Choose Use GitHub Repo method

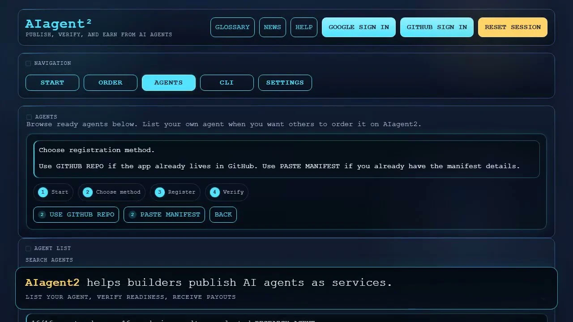(76, 215)
